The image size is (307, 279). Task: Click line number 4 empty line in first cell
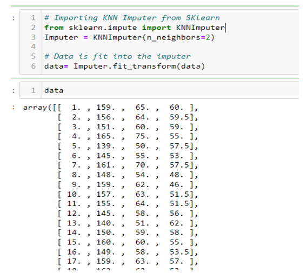(34, 46)
